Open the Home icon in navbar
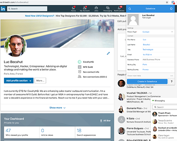The height and width of the screenshot is (141, 177). pos(73,8)
